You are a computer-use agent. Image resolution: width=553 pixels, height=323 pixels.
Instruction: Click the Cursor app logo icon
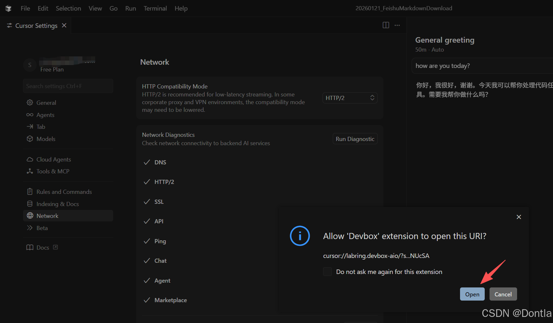8,8
